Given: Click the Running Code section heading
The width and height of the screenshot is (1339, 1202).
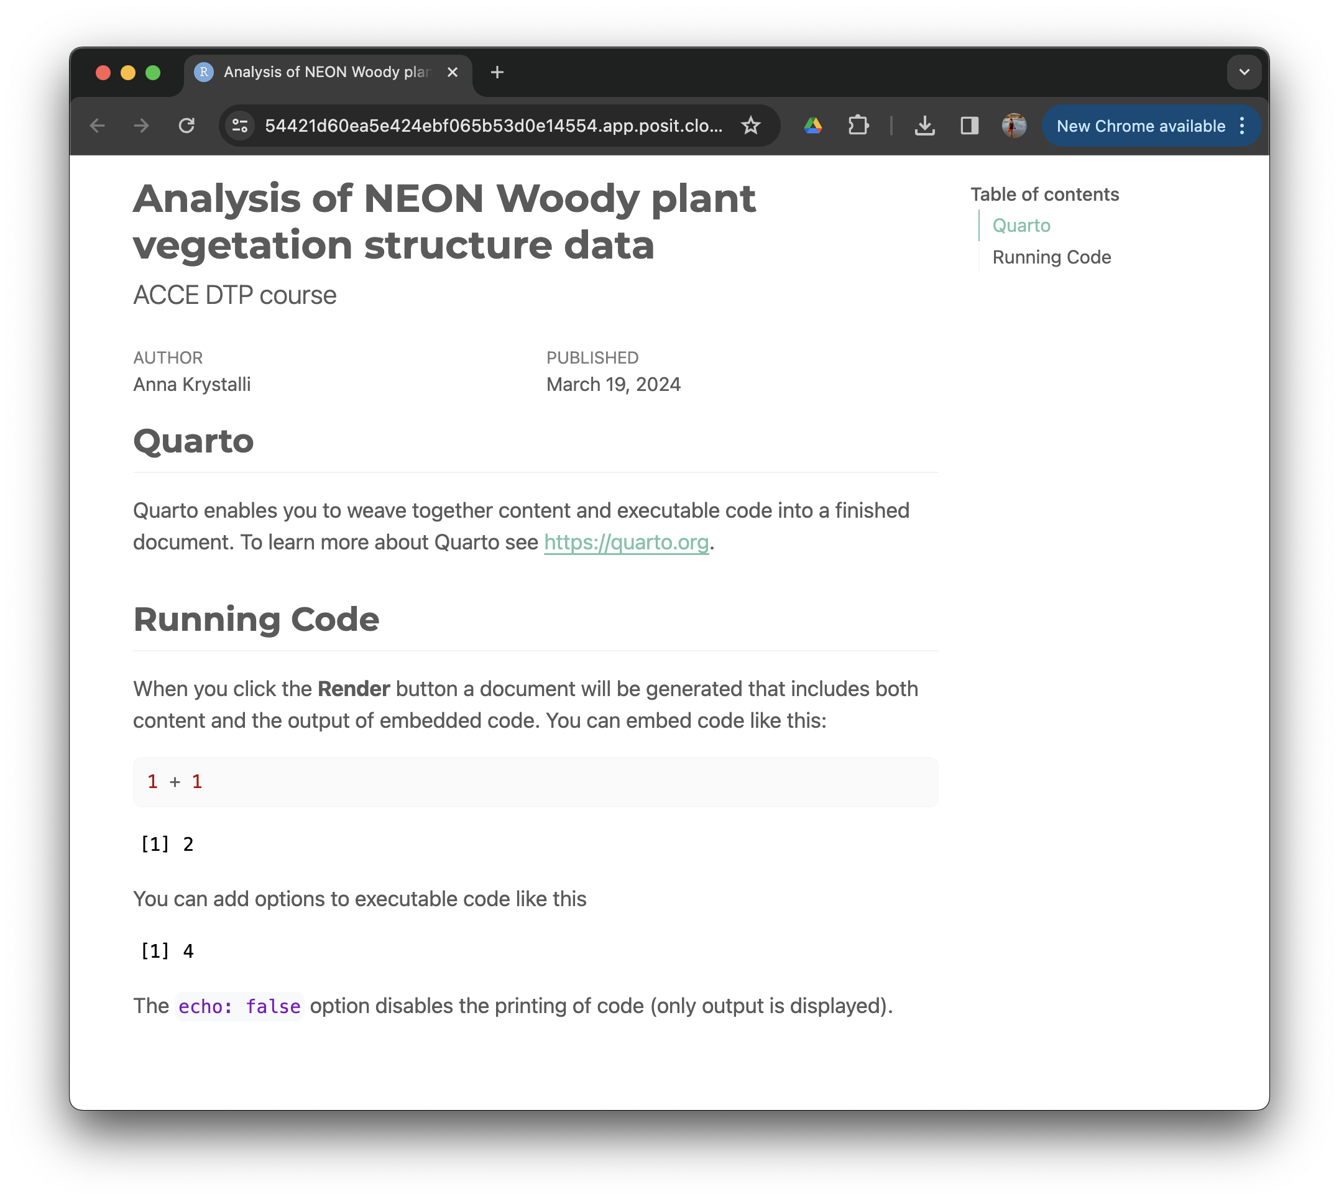Looking at the screenshot, I should point(256,620).
